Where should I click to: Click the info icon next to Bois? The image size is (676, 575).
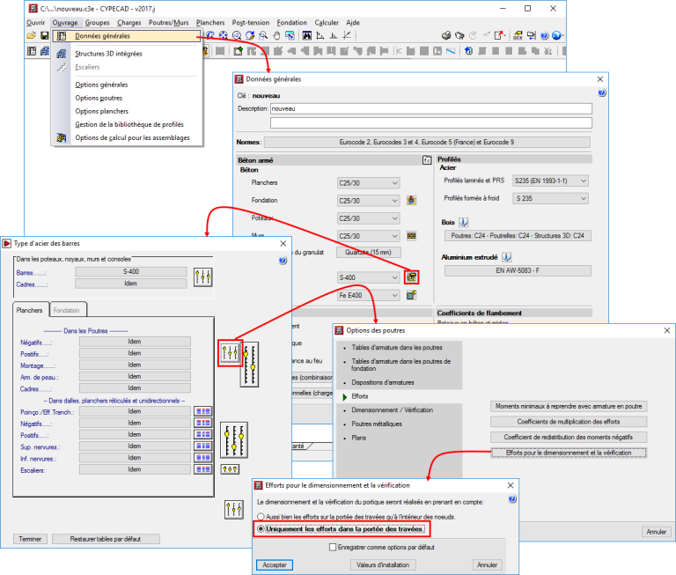tap(464, 222)
